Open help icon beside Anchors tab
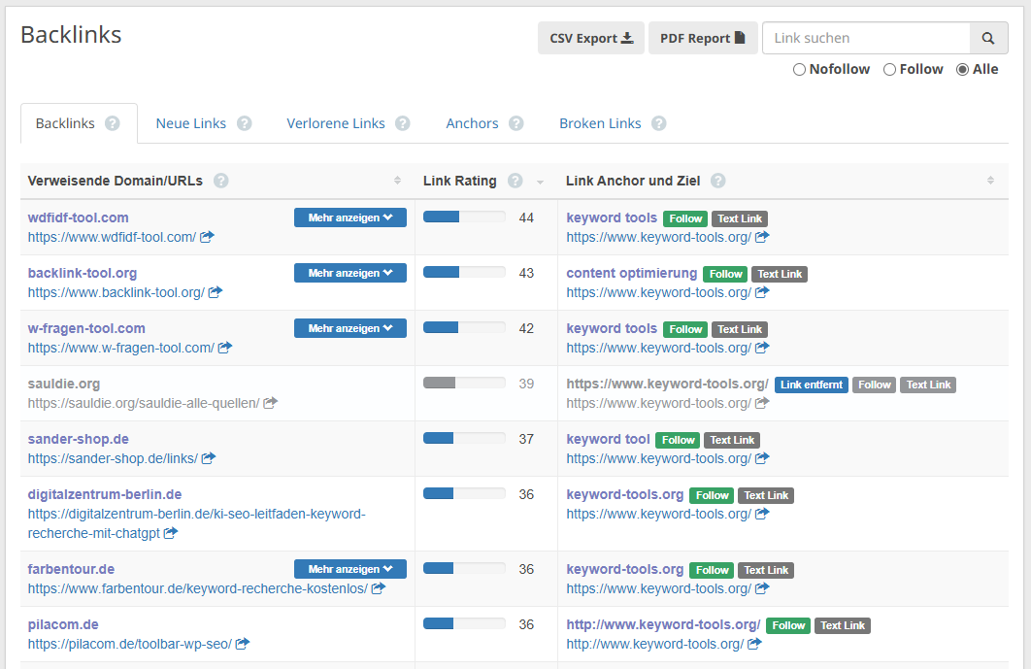1031x669 pixels. tap(516, 123)
